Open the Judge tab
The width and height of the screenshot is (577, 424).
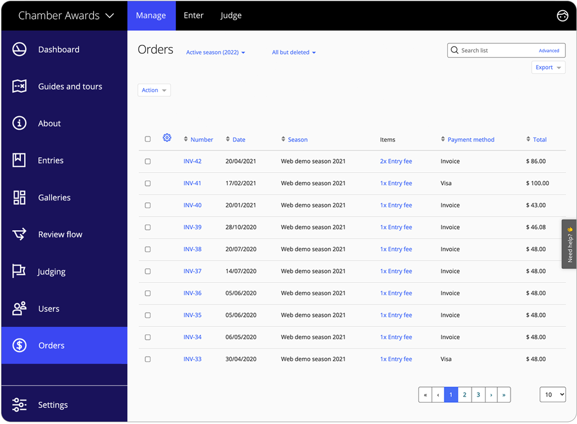[231, 16]
